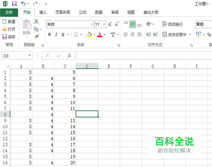Viewport: 212px width, 167px height.
Task: Click the 打开 (Open) button
Action: 9,29
